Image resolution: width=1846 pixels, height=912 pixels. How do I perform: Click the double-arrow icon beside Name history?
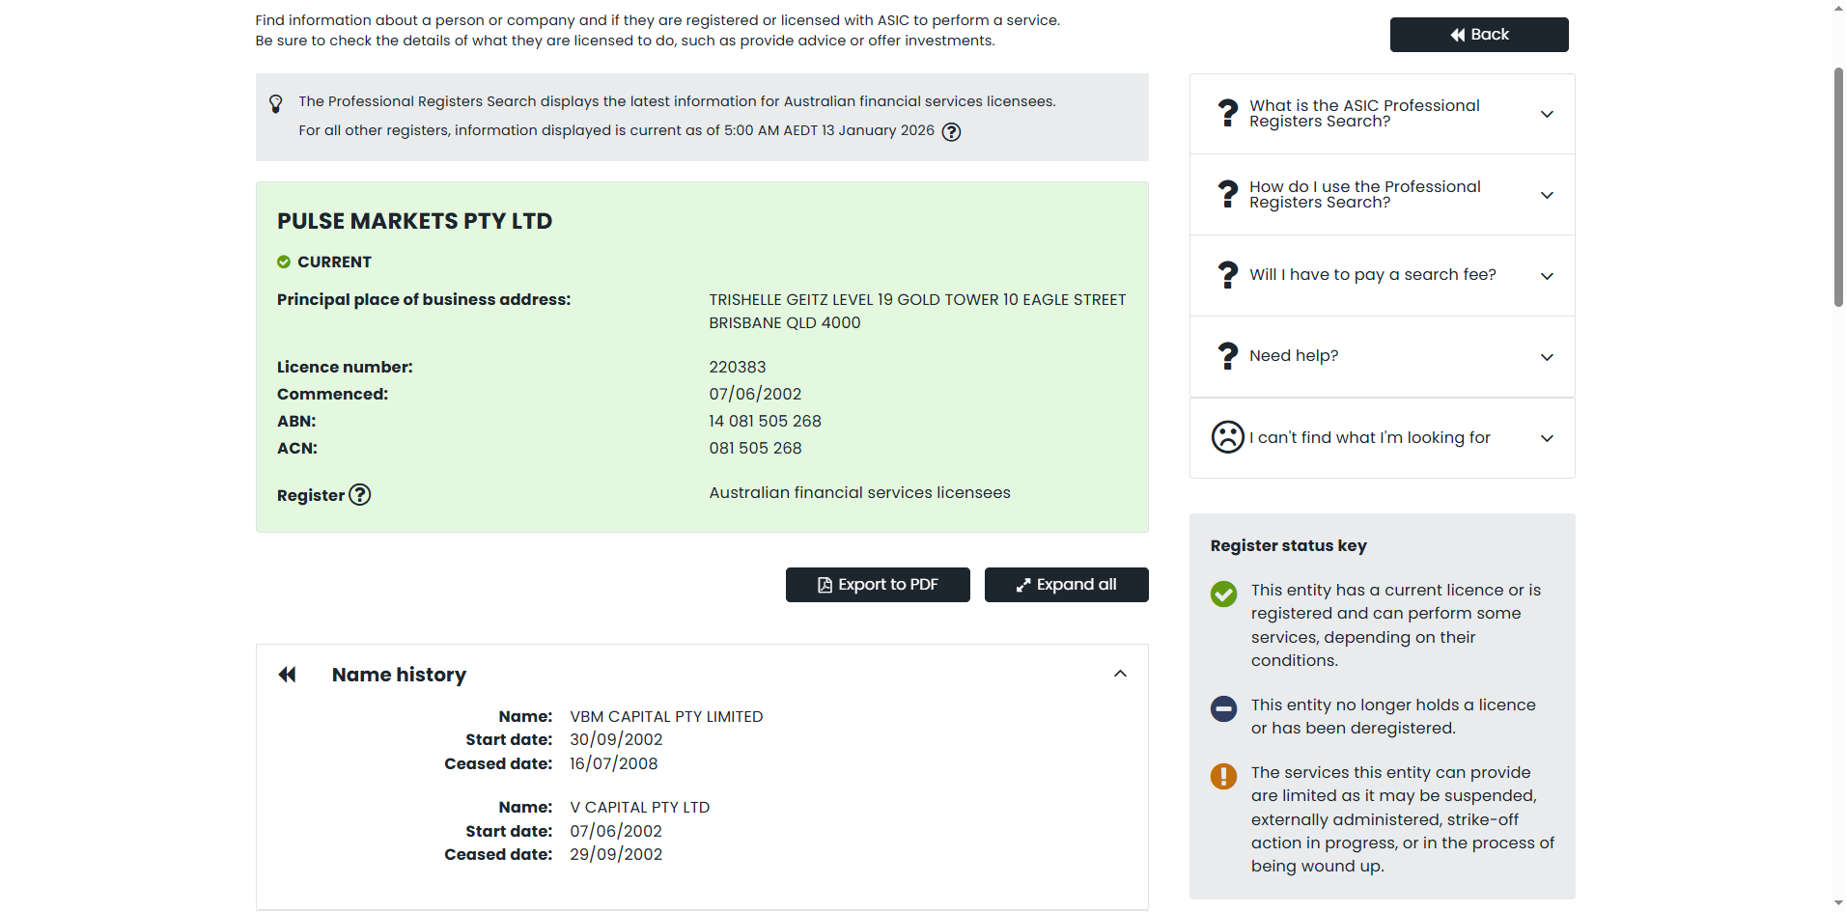(287, 675)
